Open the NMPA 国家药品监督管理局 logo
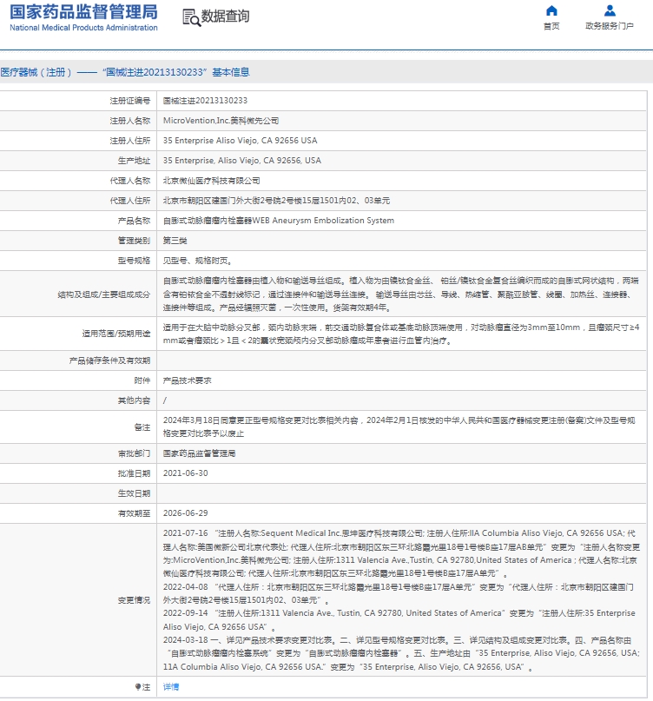This screenshot has width=653, height=701. [x=83, y=18]
